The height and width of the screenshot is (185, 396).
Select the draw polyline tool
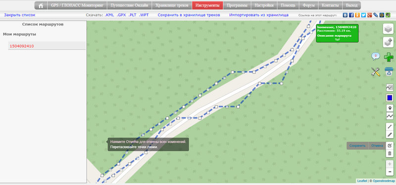[x=390, y=116]
